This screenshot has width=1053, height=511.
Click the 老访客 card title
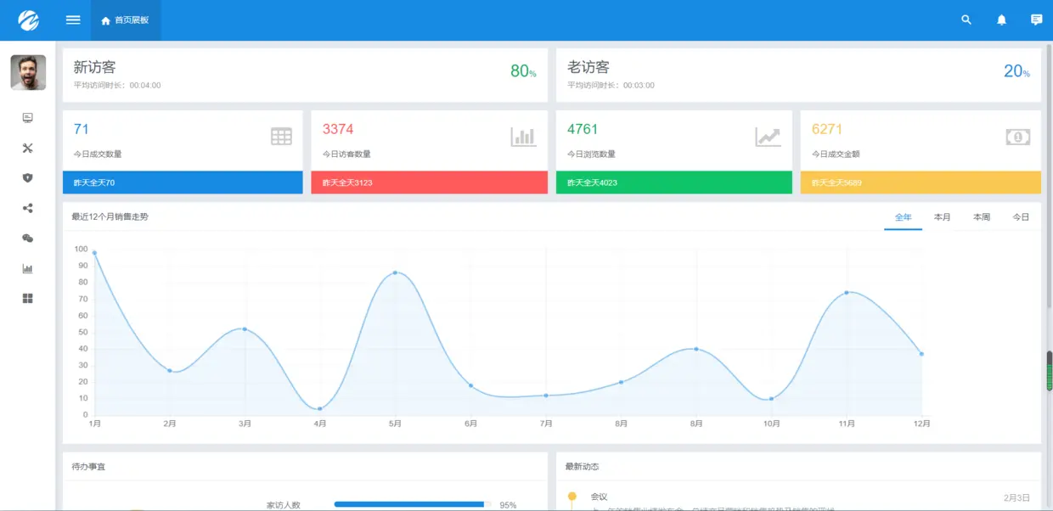tap(588, 67)
